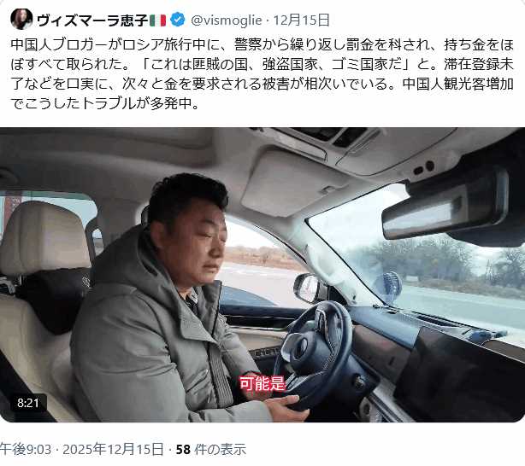
Task: Open the author's profile avatar
Action: [21, 19]
